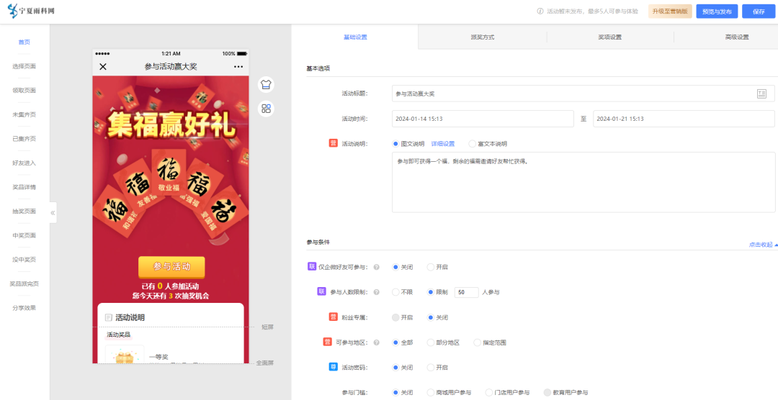Viewport: 778px width, 400px height.
Task: Click the purple 联 badge beside 仅企微好友可参与
Action: (x=312, y=267)
